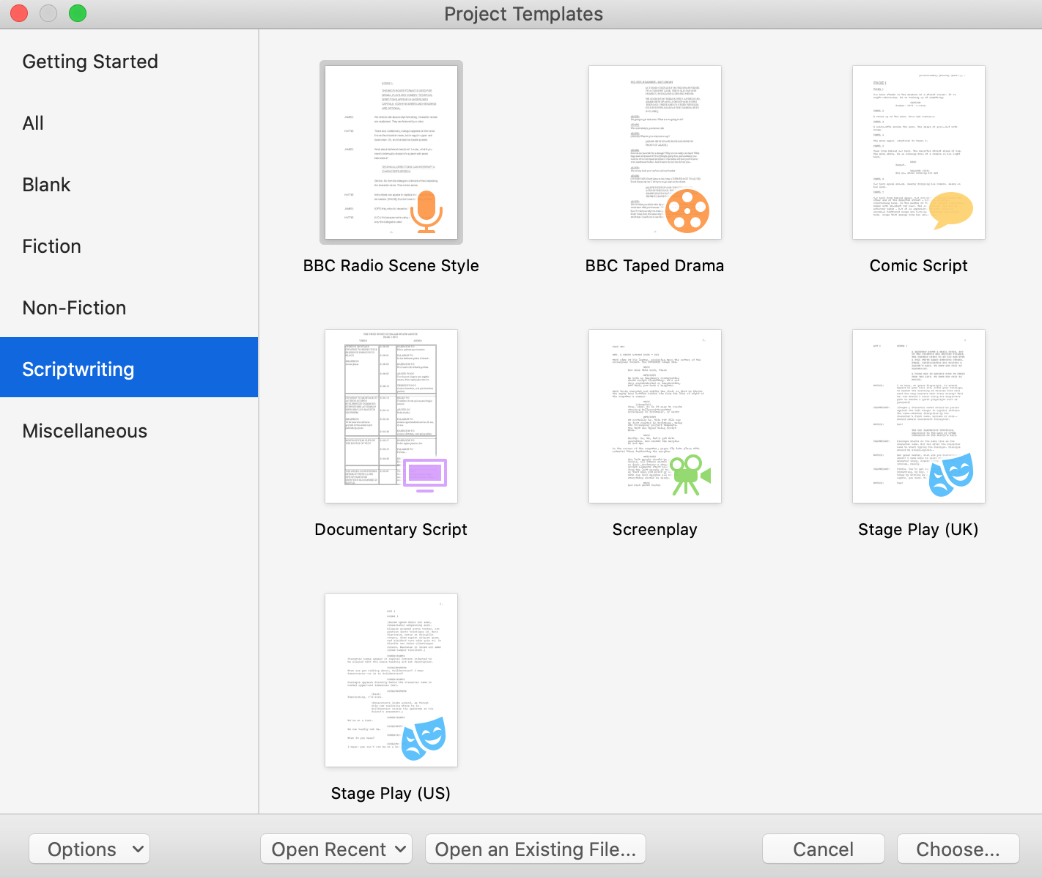
Task: Switch to the Blank category
Action: (129, 185)
